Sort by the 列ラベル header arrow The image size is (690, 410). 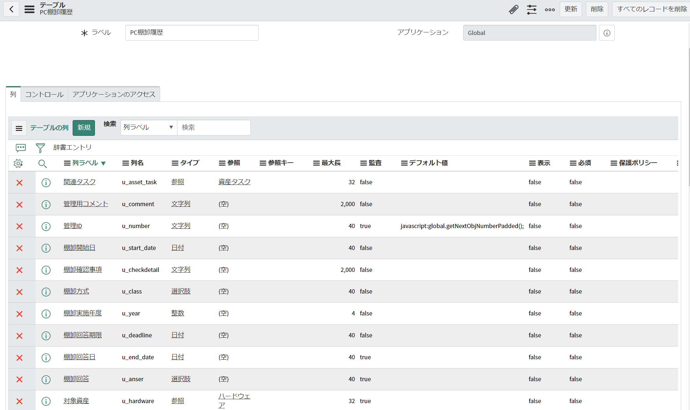[x=103, y=163]
